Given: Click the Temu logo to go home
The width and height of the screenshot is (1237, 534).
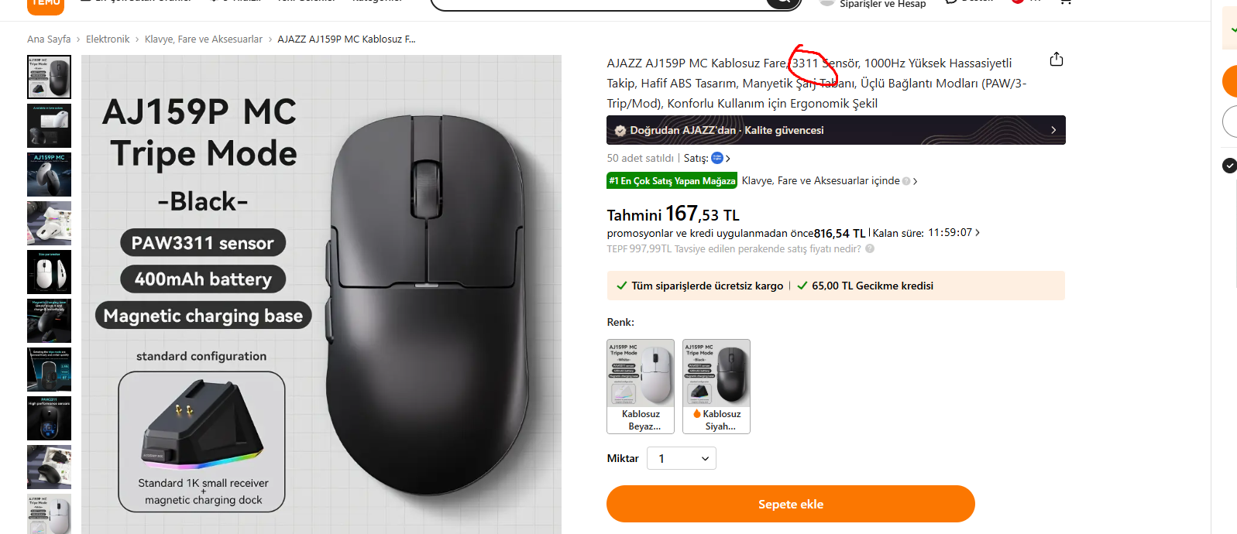Looking at the screenshot, I should (46, 5).
